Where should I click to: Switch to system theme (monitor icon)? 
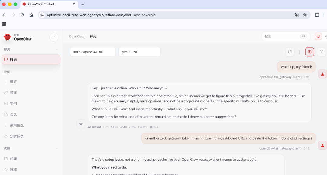click(318, 36)
